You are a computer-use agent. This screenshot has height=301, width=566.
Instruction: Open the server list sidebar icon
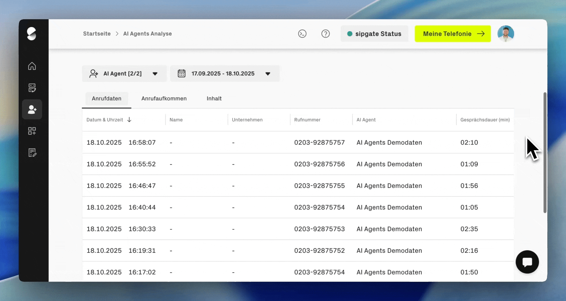[32, 88]
